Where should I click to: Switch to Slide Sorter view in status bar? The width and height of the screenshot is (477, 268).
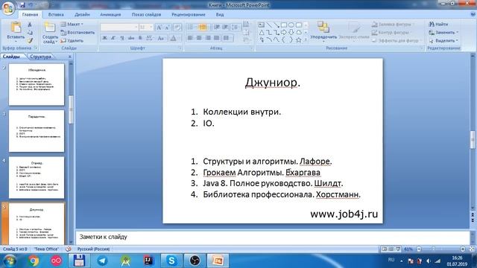click(391, 249)
